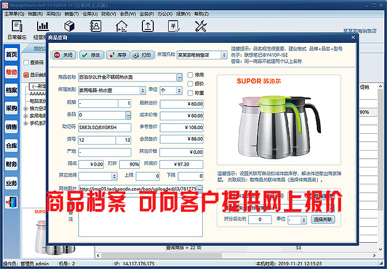The height and width of the screenshot is (269, 387).
Task: Click the ellipsis button beside 商品名称 field
Action: (x=180, y=77)
